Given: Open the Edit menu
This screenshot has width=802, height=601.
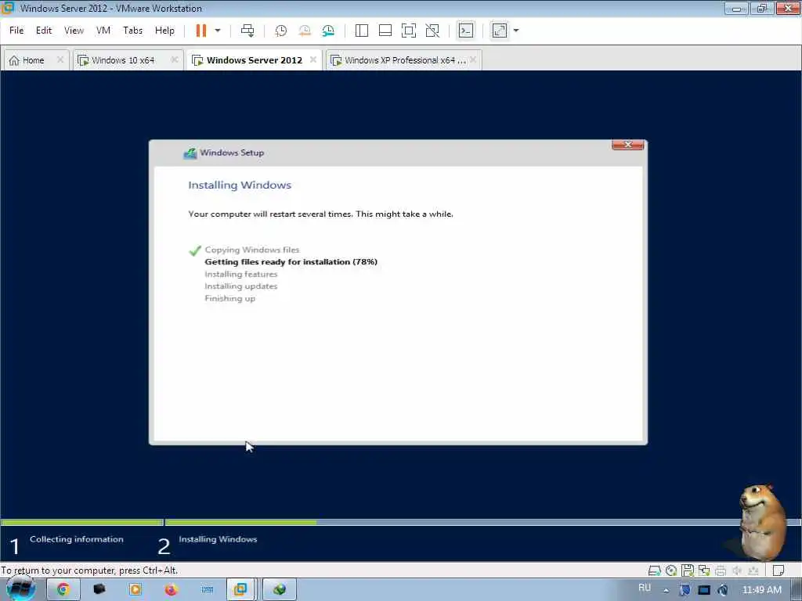Looking at the screenshot, I should tap(44, 31).
